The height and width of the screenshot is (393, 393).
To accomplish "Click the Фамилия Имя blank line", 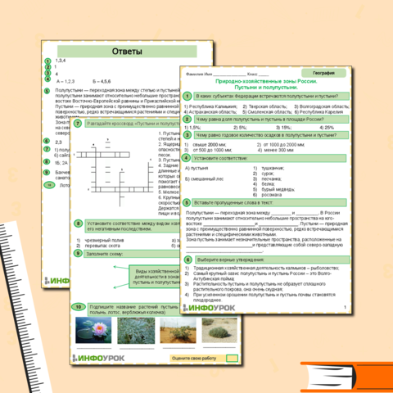I will (x=229, y=75).
